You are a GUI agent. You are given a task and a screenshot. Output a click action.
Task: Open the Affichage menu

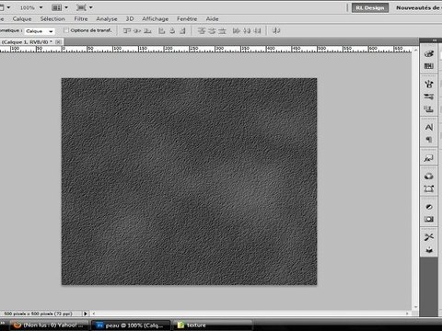tap(155, 18)
